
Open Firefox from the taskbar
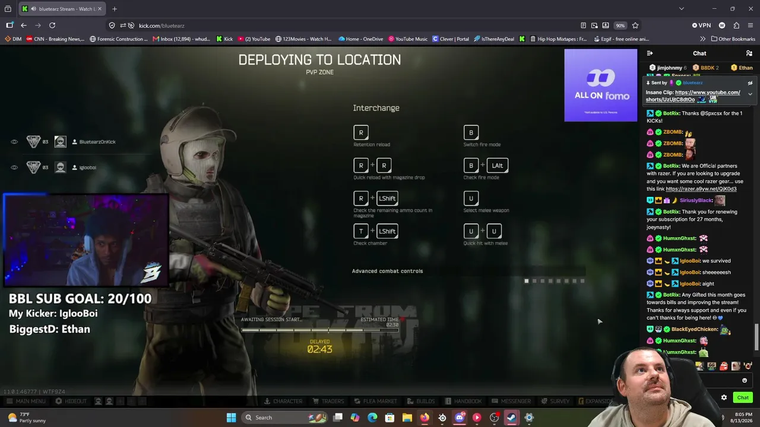[x=425, y=418]
